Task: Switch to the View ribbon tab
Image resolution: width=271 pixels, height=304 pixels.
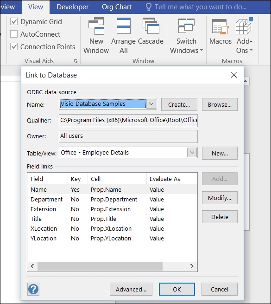Action: coord(36,7)
